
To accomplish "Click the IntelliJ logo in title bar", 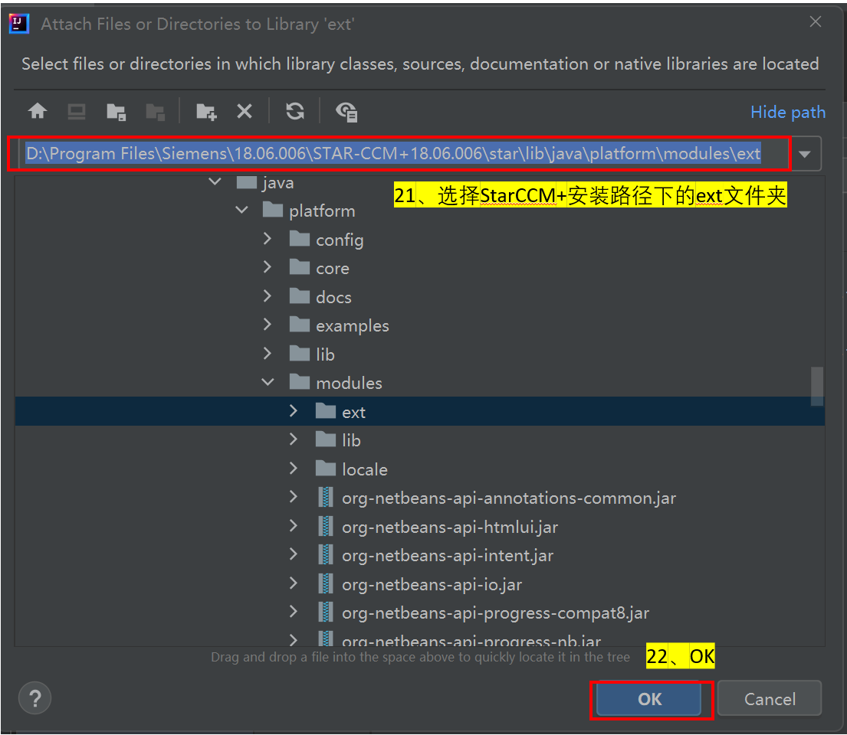I will (x=19, y=24).
